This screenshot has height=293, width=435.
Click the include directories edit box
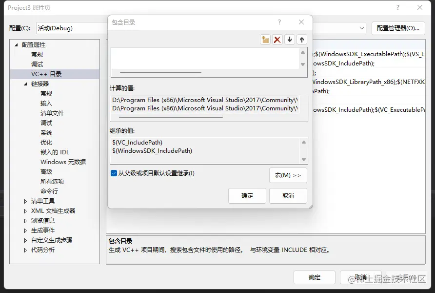coord(205,58)
